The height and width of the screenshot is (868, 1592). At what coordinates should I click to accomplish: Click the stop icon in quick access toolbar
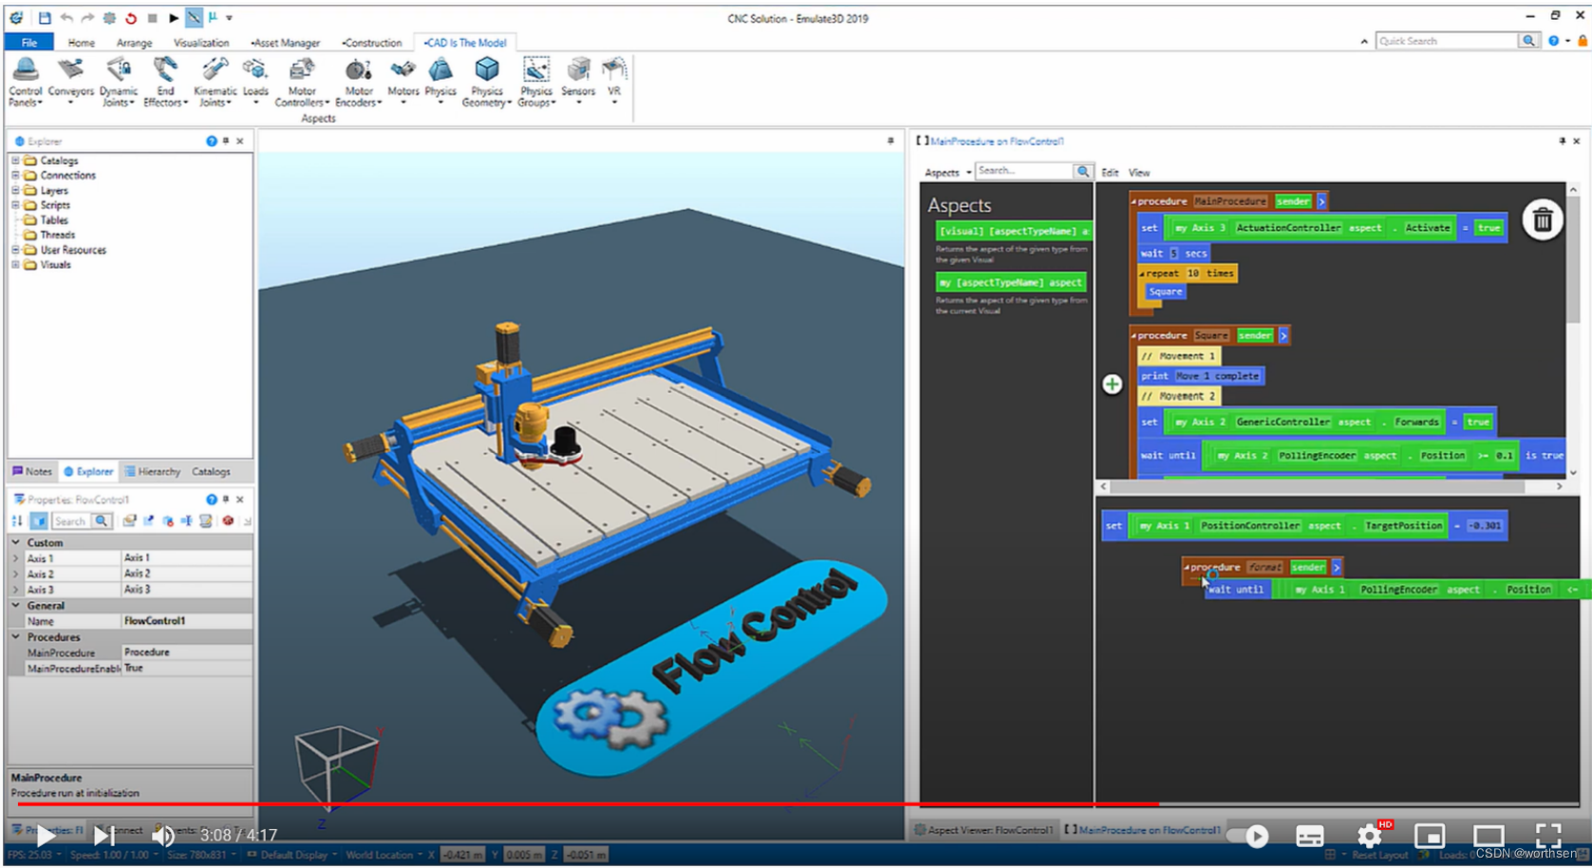tap(152, 17)
